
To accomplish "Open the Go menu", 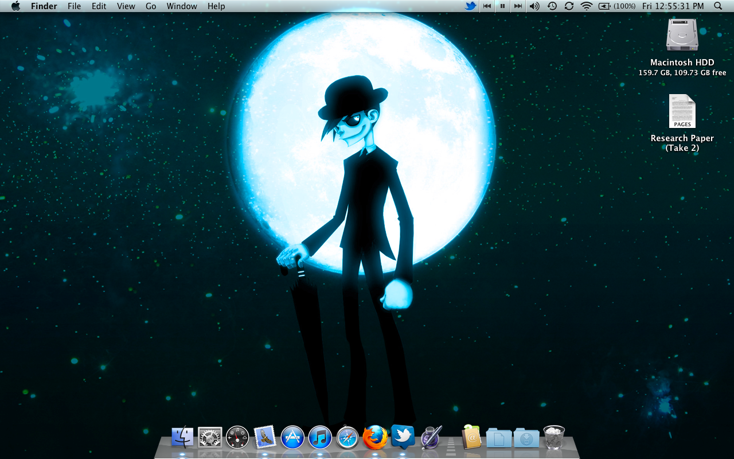I will [151, 6].
